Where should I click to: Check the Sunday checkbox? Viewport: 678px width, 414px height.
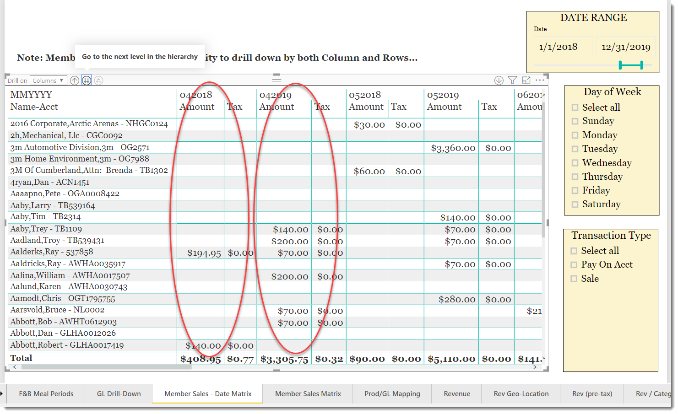click(x=575, y=121)
